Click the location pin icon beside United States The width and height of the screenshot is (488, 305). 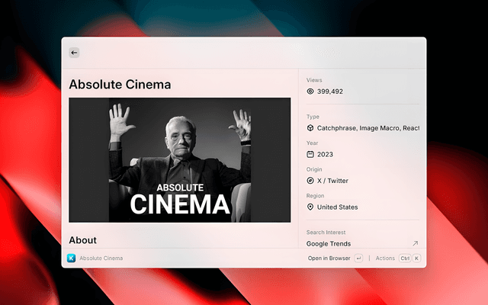coord(310,207)
